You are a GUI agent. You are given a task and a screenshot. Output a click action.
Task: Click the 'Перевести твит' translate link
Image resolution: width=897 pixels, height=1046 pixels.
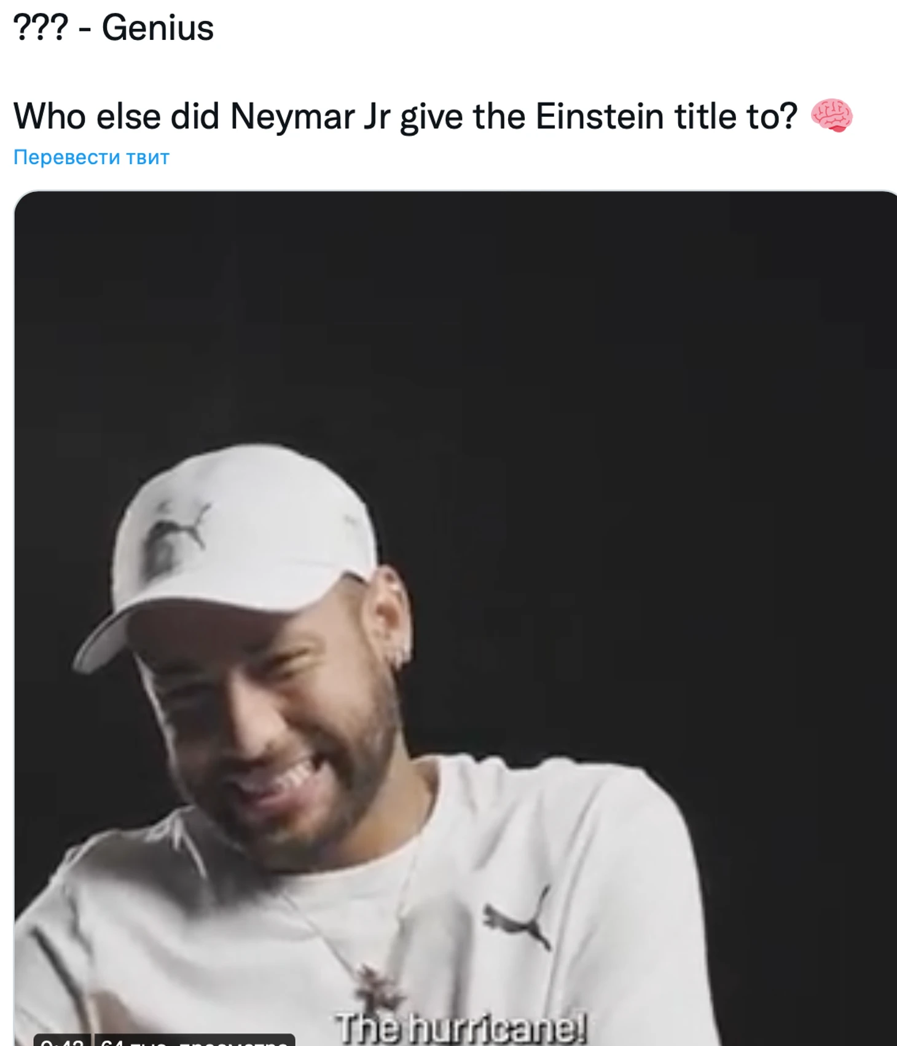pyautogui.click(x=92, y=157)
